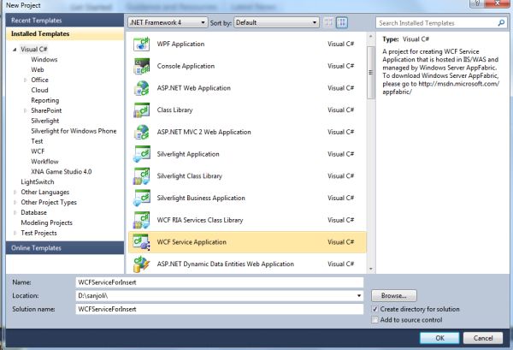Viewport: 513px width, 350px height.
Task: Close the New Project dialog
Action: pyautogui.click(x=497, y=3)
